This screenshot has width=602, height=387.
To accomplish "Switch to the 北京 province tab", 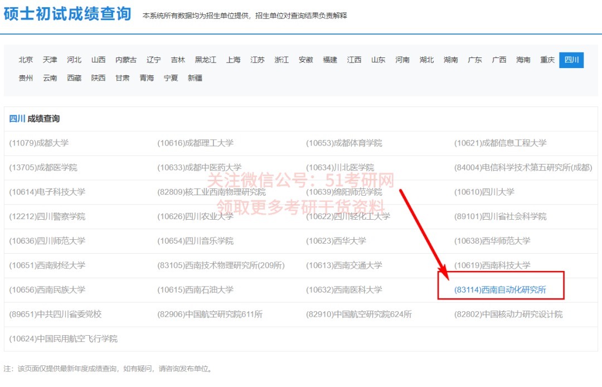I will click(x=26, y=60).
